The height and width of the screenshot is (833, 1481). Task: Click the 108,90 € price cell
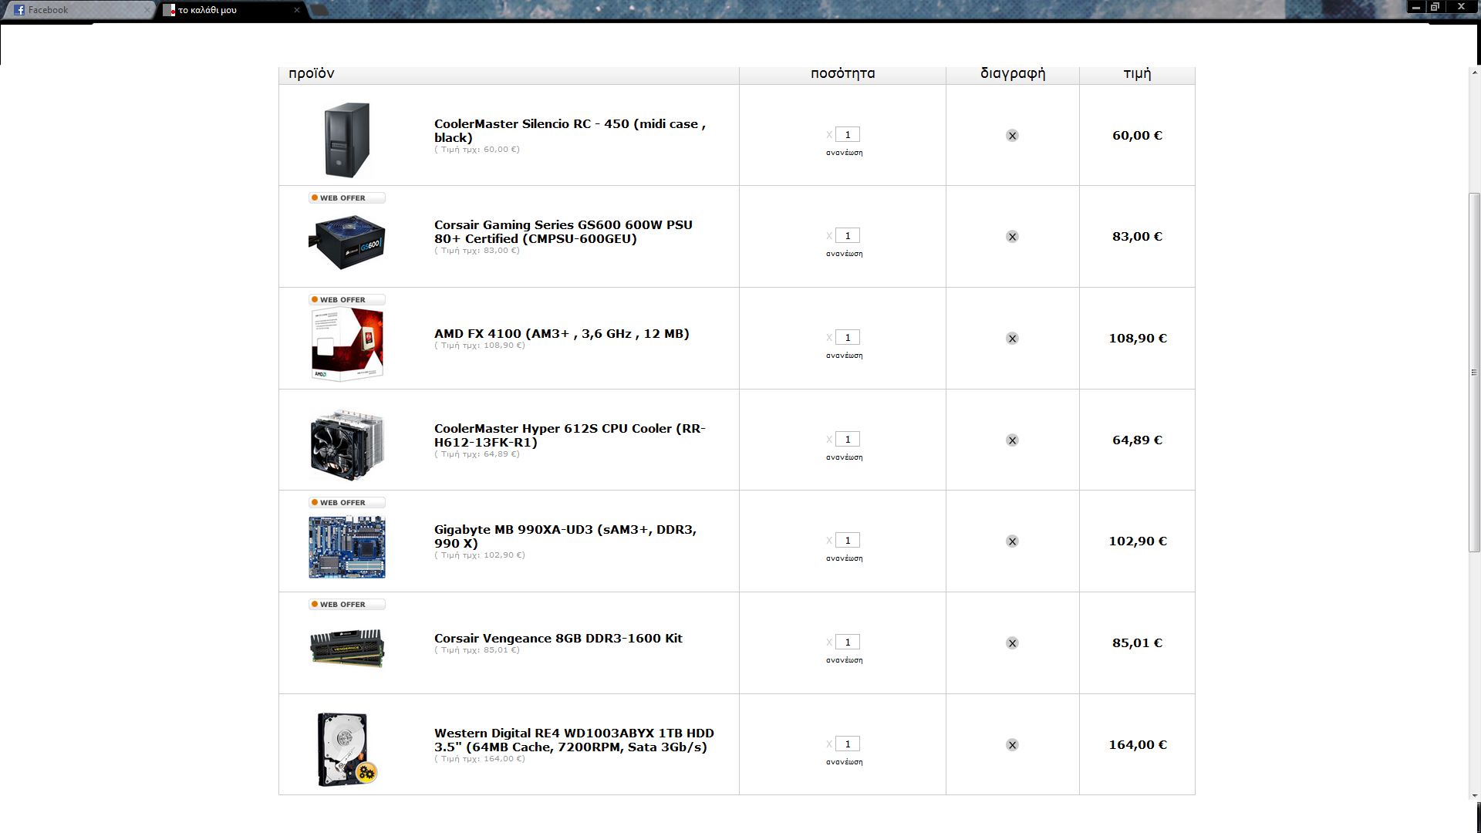coord(1138,339)
